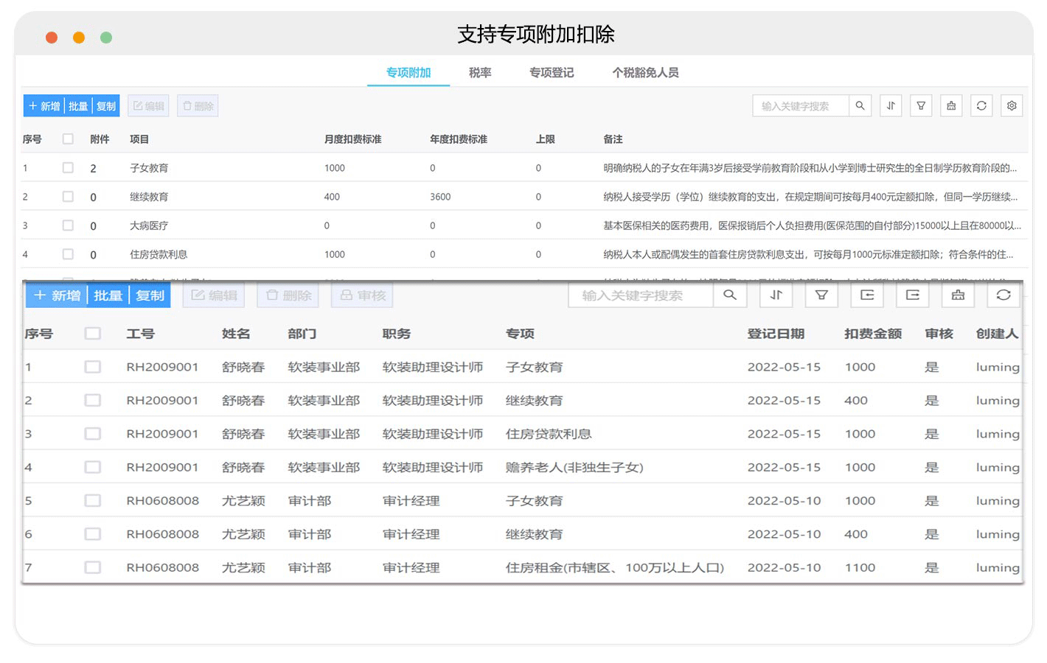The height and width of the screenshot is (663, 1047).
Task: Click lower table row 3 住房贷款利息 cell
Action: 549,434
